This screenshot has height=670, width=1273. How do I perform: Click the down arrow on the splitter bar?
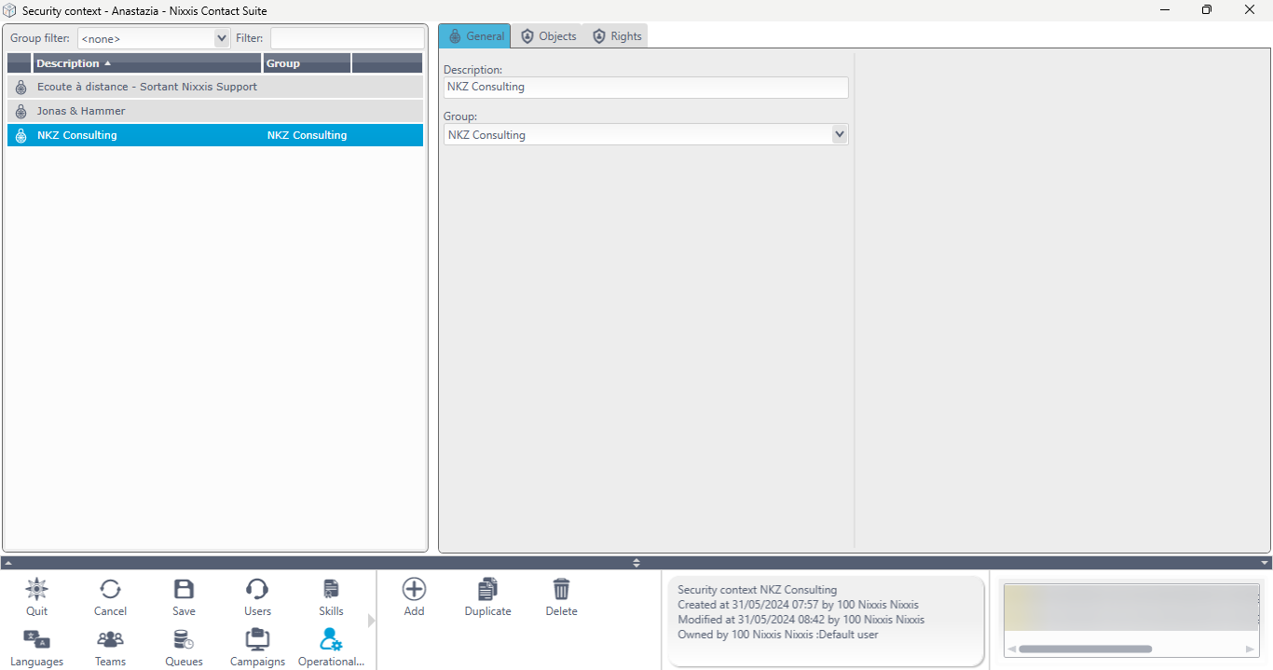1265,563
